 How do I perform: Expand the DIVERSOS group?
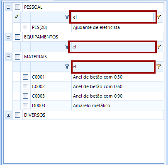coord(8,115)
